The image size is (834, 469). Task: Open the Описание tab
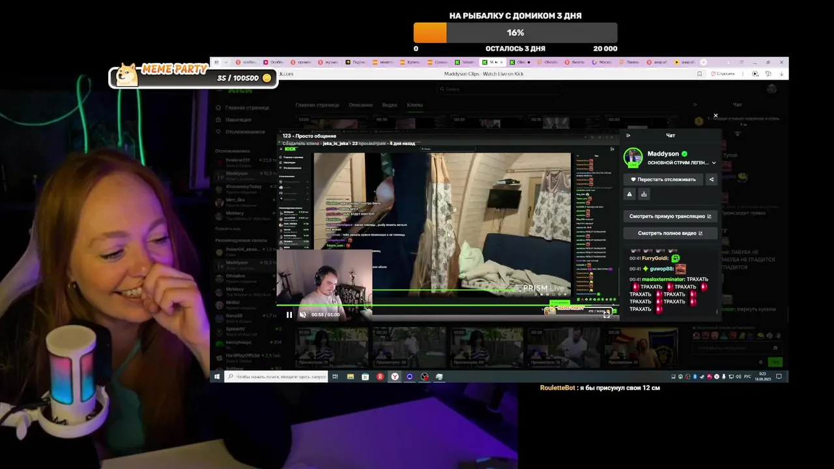click(x=360, y=105)
